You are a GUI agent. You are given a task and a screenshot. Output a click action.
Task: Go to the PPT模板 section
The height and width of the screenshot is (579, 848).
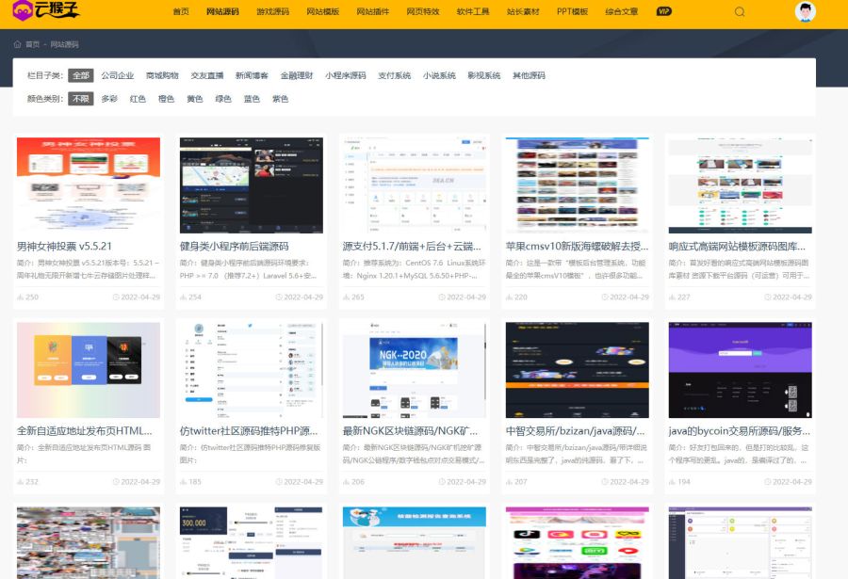click(x=572, y=12)
